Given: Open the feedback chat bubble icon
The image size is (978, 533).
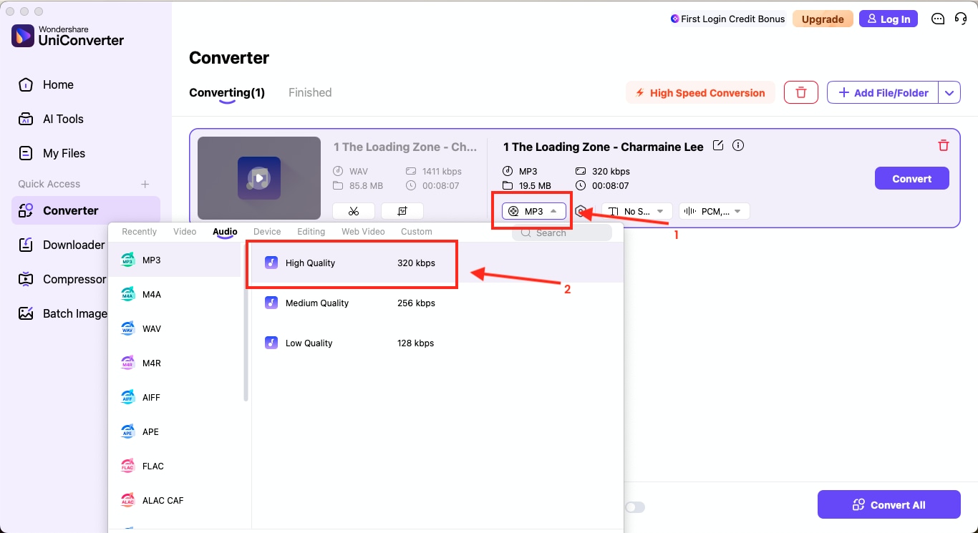Looking at the screenshot, I should tap(938, 19).
